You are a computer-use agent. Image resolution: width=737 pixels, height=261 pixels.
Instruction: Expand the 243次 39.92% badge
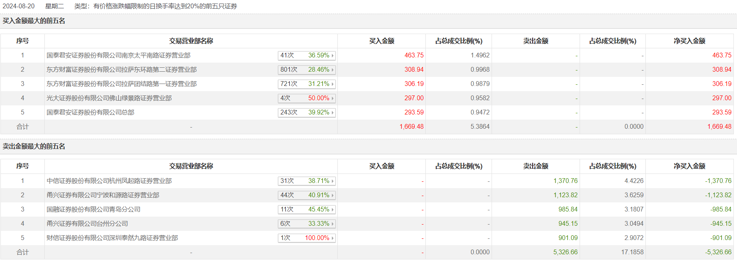(x=306, y=112)
